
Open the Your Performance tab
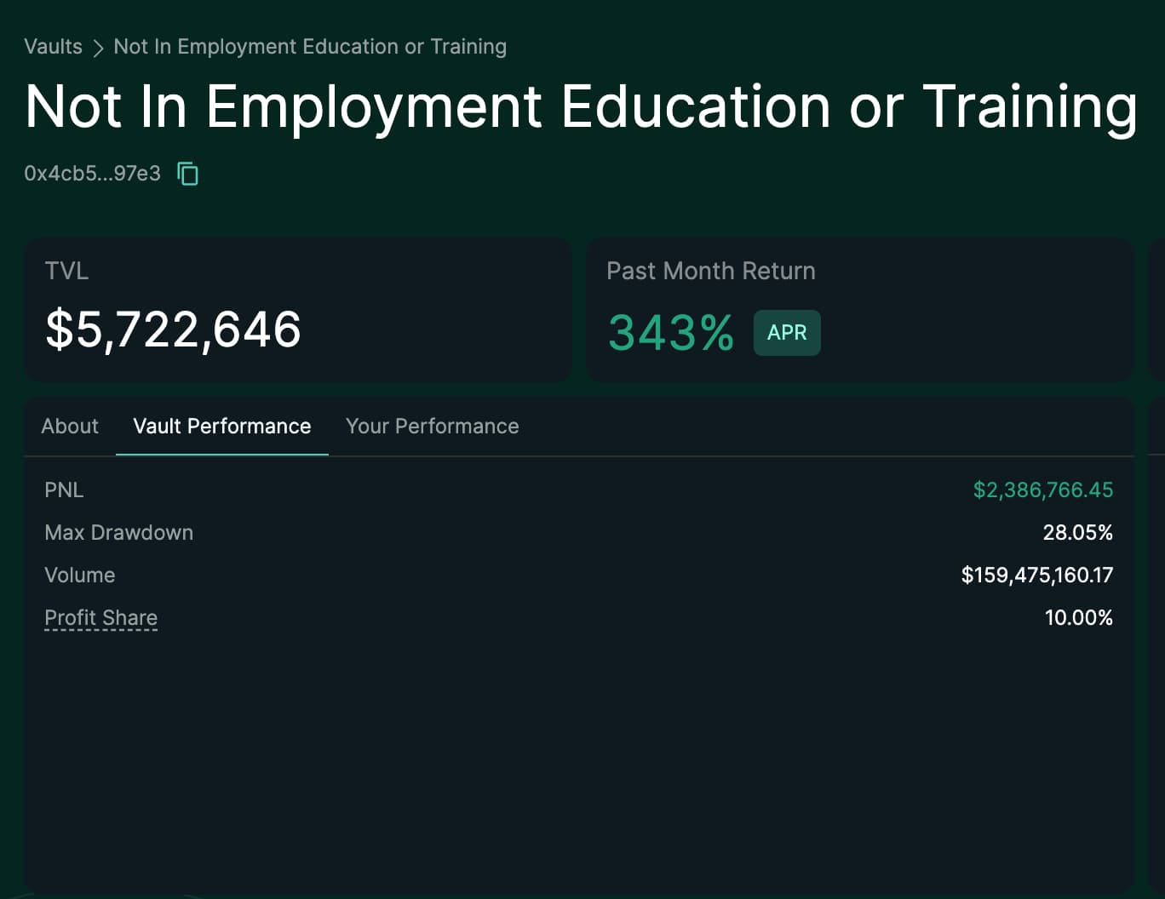pos(432,426)
